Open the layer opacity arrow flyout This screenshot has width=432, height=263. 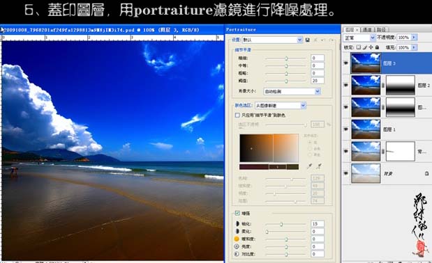[414, 38]
